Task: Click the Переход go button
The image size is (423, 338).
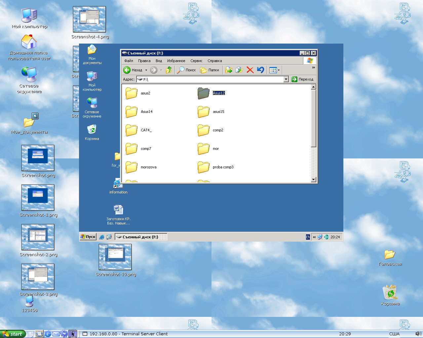Action: (x=302, y=79)
